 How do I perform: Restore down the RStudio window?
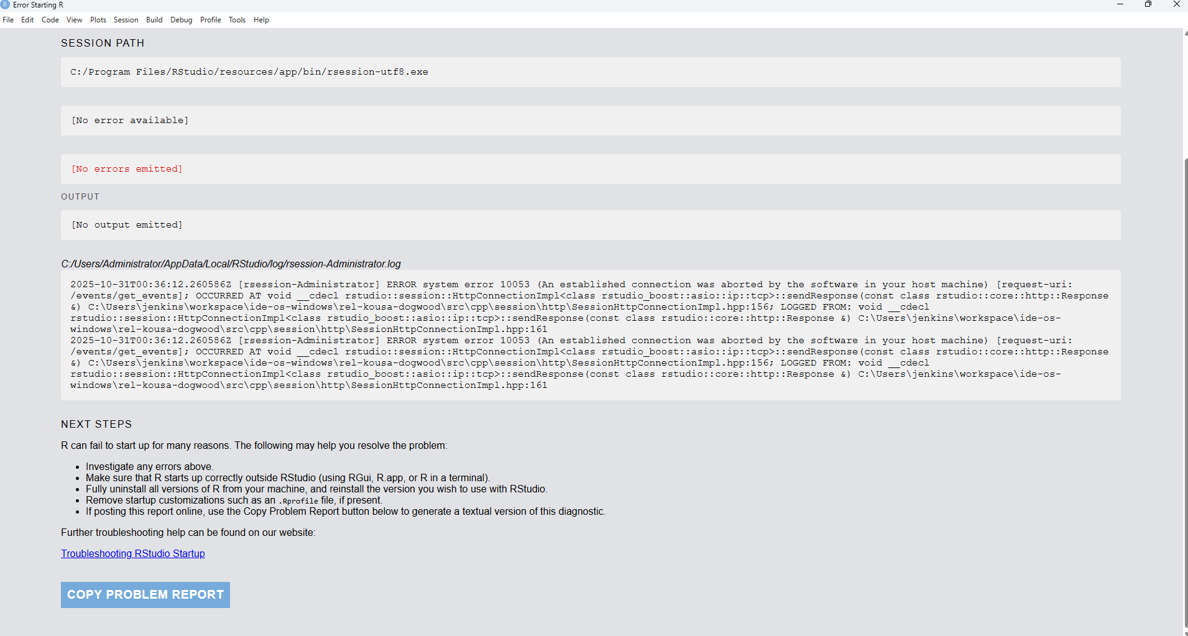(1148, 4)
